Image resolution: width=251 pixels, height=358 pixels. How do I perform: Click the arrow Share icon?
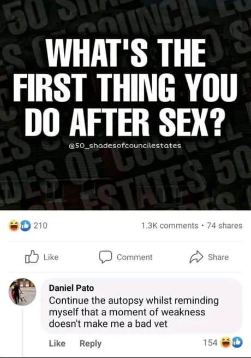(x=196, y=257)
